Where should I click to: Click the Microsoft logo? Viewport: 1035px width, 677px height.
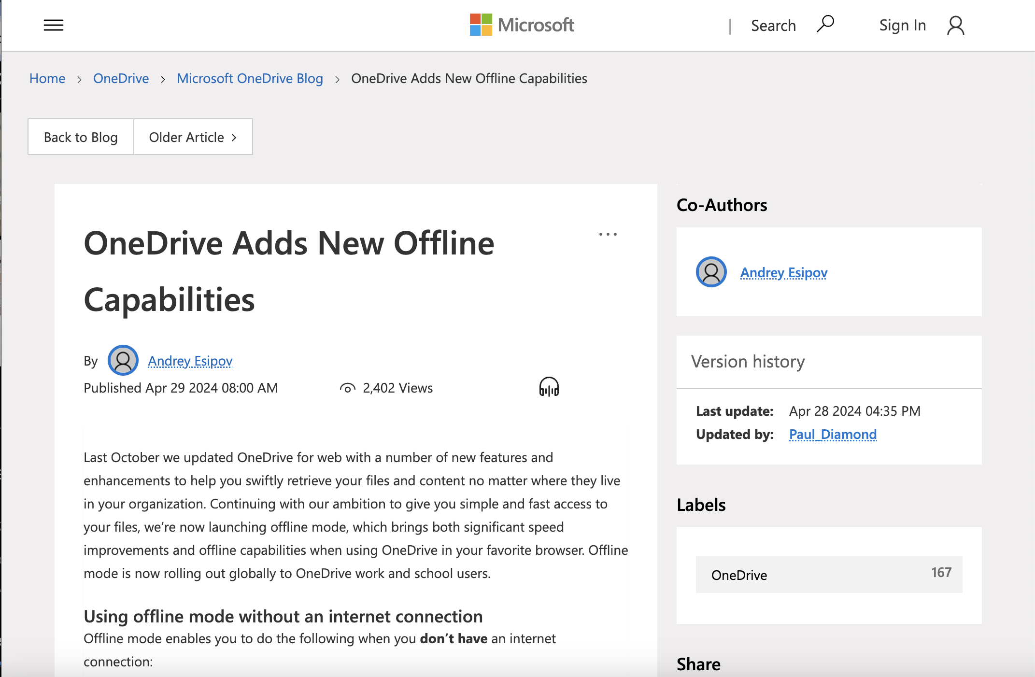point(522,25)
